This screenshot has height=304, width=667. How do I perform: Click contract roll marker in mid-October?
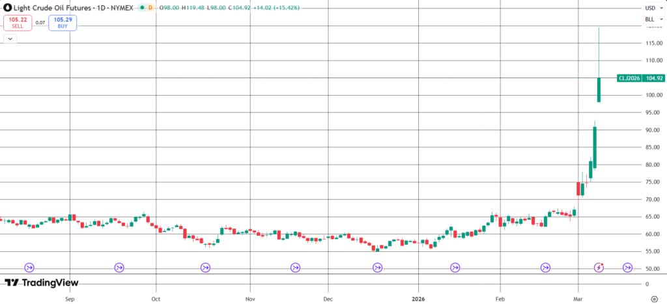(205, 268)
